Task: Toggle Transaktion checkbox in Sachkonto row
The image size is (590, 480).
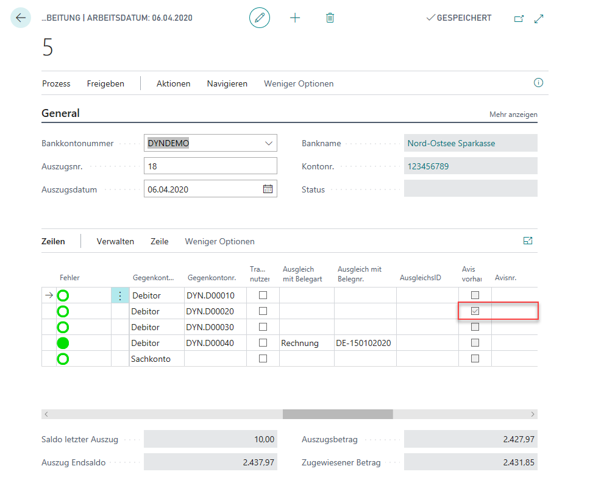Action: tap(263, 359)
